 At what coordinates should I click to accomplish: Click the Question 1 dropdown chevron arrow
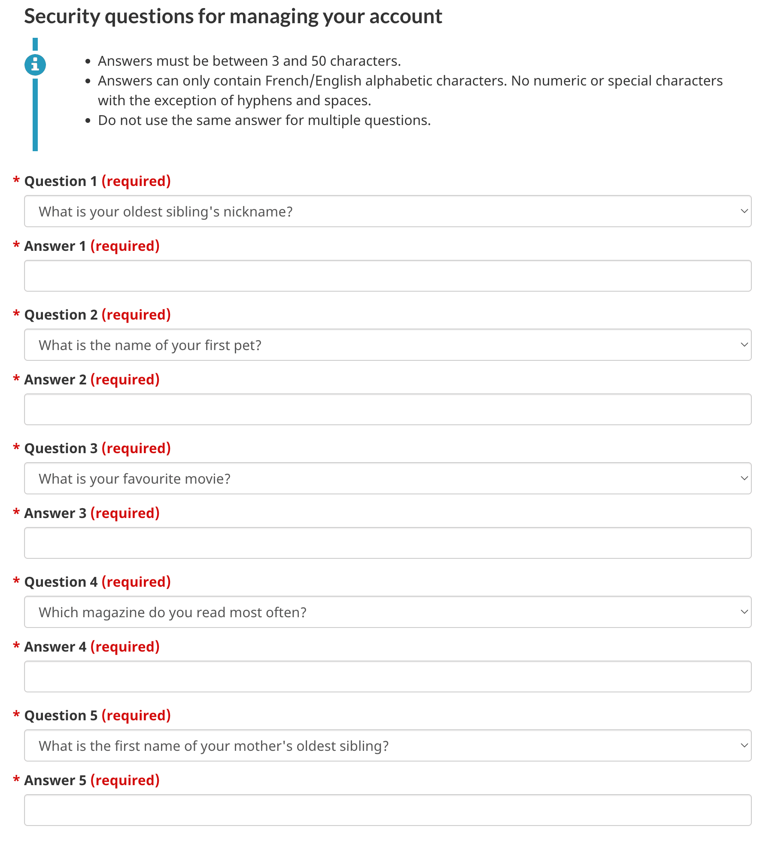tap(744, 211)
